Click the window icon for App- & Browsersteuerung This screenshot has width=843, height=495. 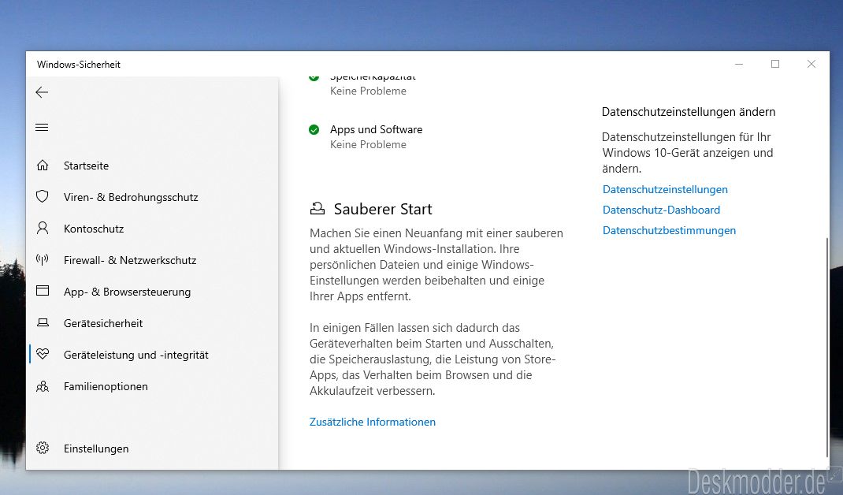point(43,291)
